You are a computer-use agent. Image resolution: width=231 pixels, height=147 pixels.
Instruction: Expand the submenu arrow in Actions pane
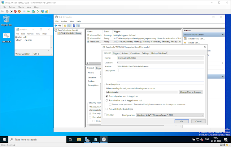click(223, 63)
